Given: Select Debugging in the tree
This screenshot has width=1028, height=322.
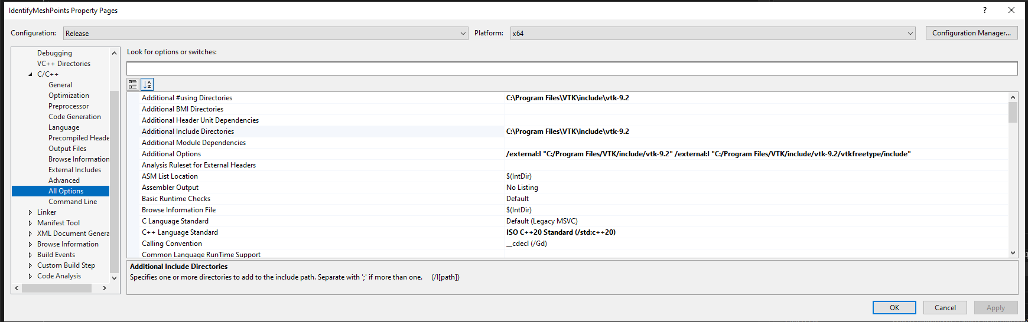Looking at the screenshot, I should [54, 53].
